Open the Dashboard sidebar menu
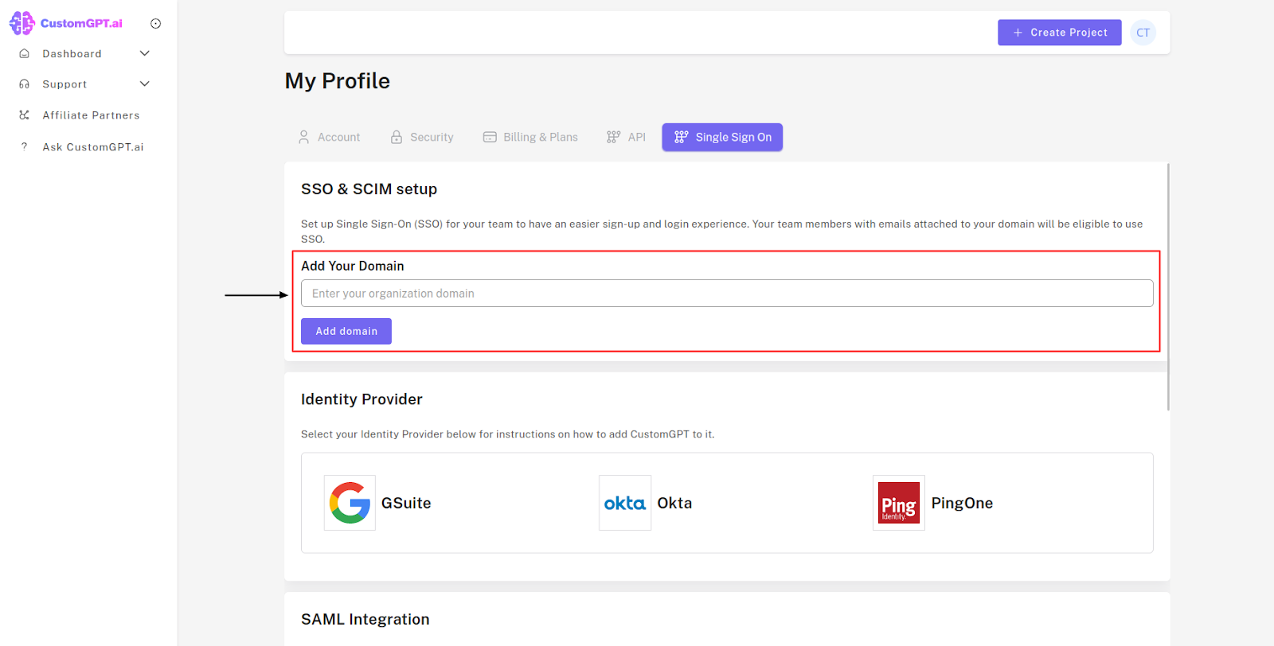 click(84, 53)
